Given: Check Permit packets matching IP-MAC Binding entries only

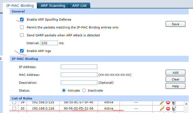Looking at the screenshot, I should point(22,27).
